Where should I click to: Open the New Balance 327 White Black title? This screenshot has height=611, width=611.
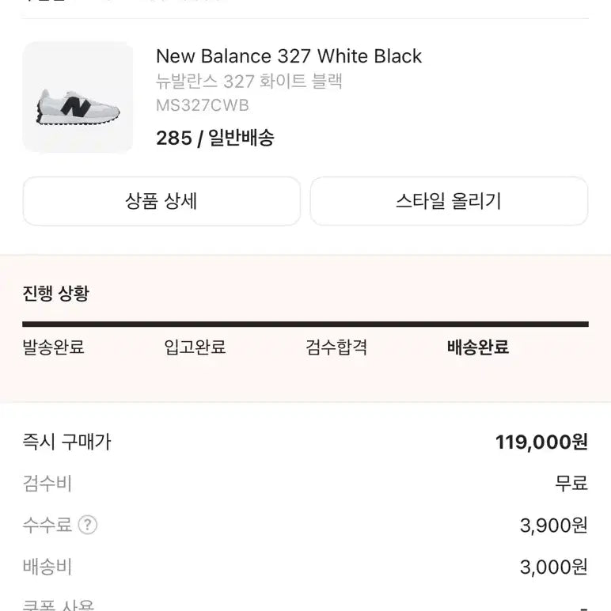coord(289,56)
